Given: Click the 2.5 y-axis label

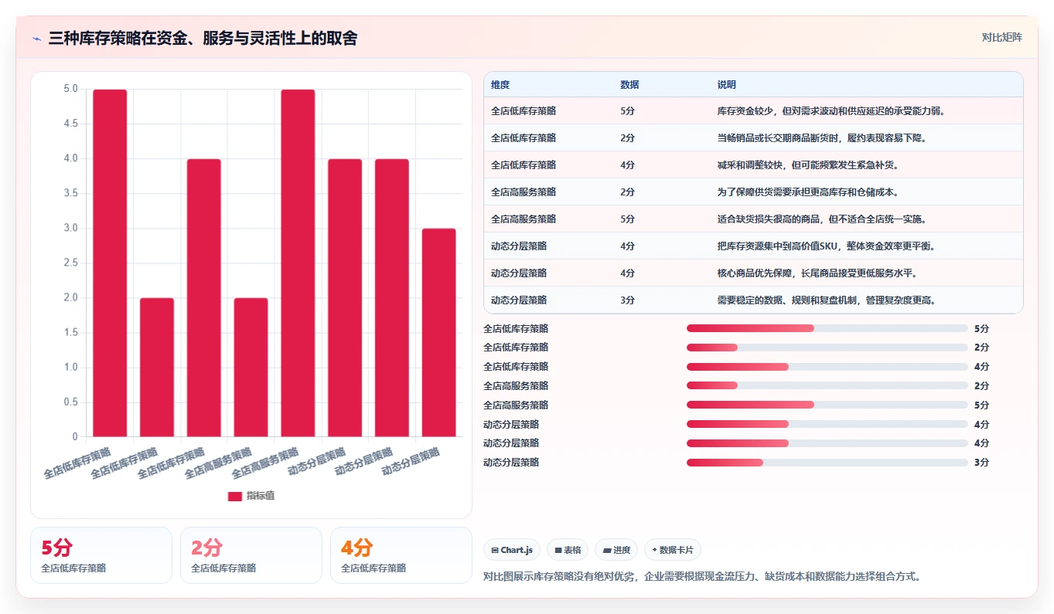Looking at the screenshot, I should 70,263.
